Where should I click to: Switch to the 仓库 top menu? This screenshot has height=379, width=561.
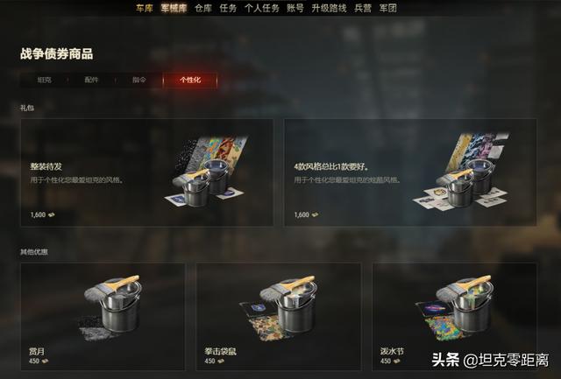click(x=203, y=8)
